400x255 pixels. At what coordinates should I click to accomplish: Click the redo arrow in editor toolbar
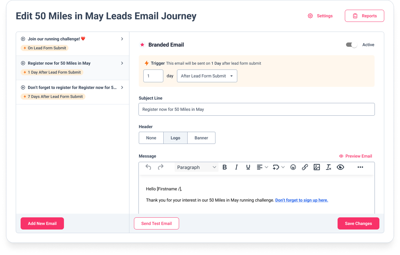[161, 167]
